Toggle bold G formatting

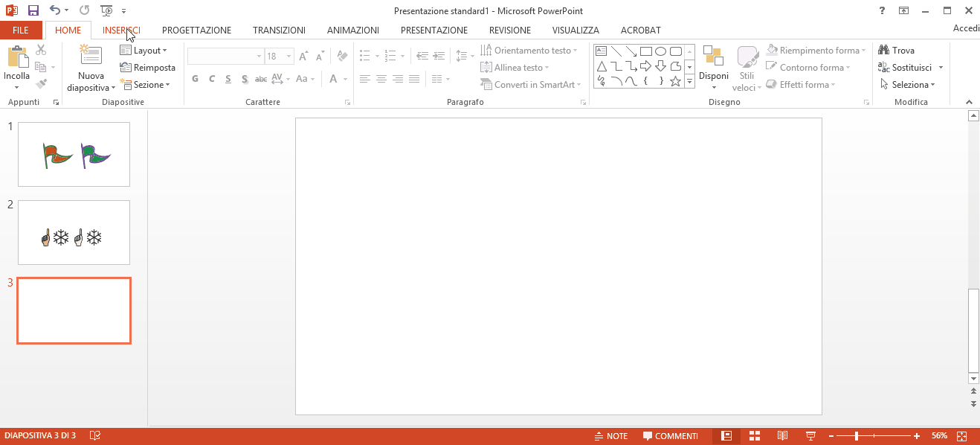pos(195,79)
